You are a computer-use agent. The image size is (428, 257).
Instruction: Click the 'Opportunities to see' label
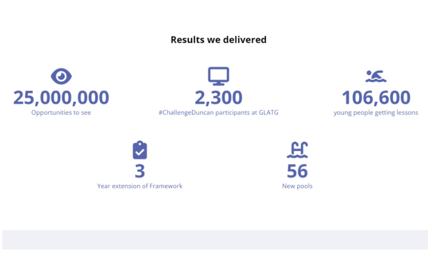(61, 113)
